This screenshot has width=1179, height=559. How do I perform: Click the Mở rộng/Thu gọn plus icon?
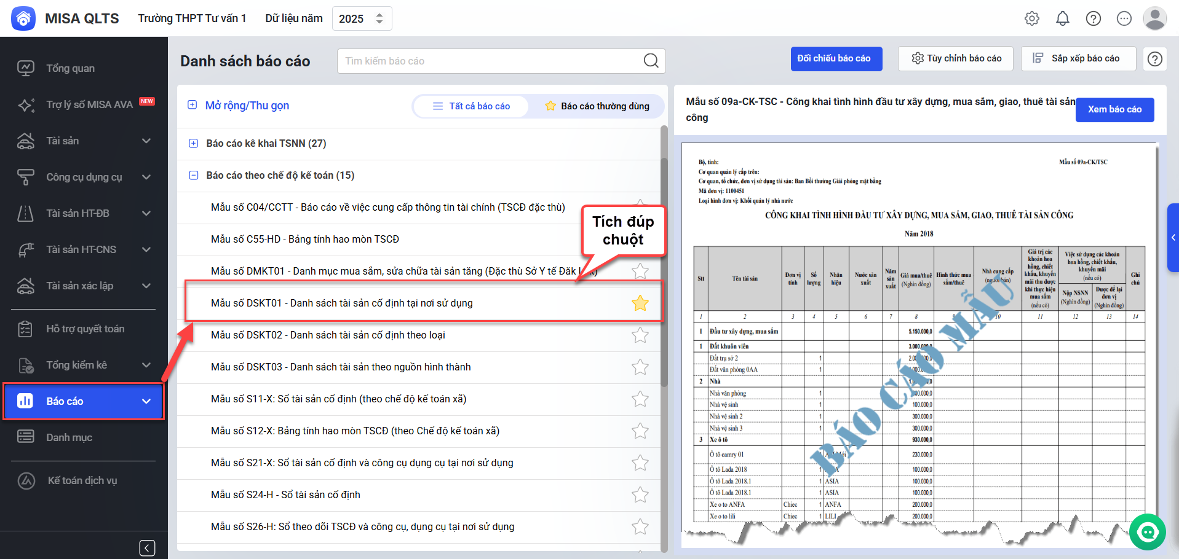(193, 105)
